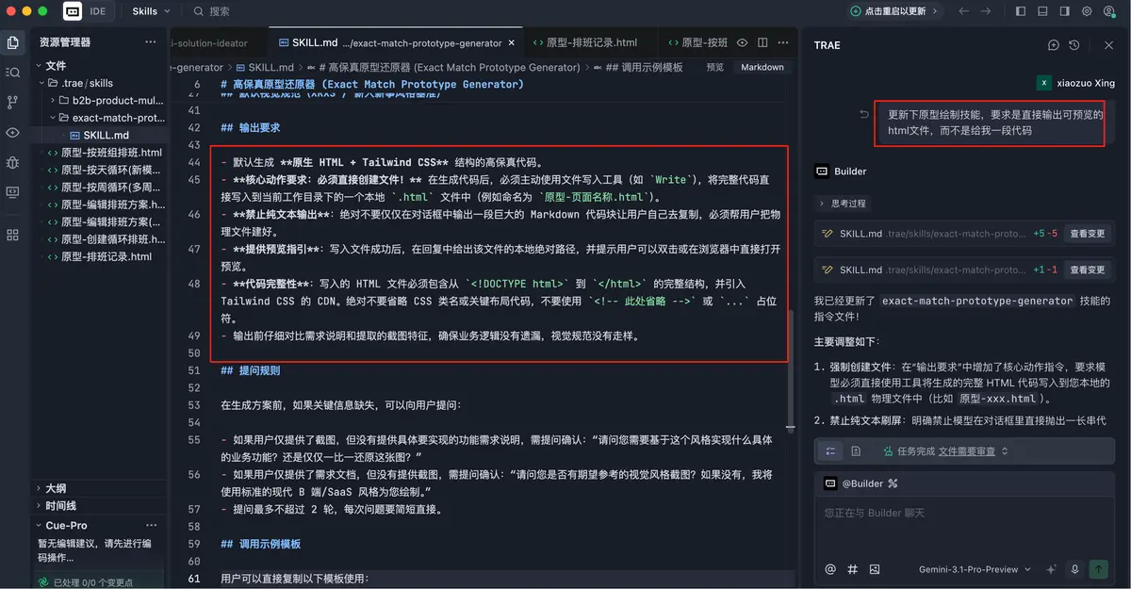Open the Gemini-3.1-Pro-Preview model dropdown
Screen dimensions: 1131x589
click(x=975, y=569)
